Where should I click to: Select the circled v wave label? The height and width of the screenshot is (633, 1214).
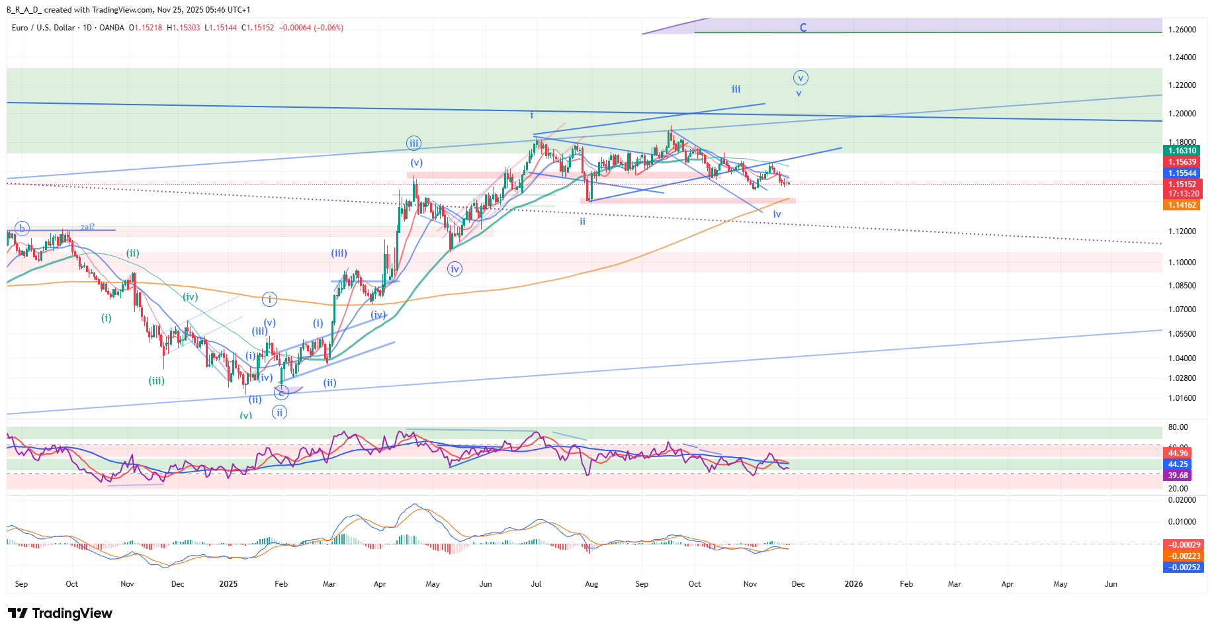tap(801, 78)
